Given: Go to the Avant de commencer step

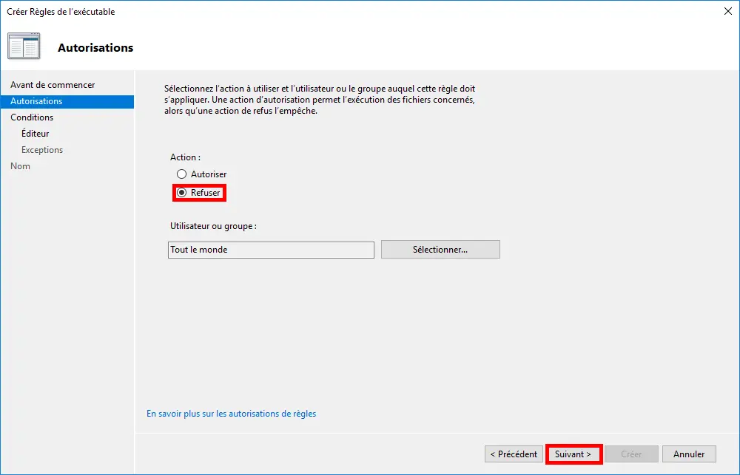Looking at the screenshot, I should 53,85.
